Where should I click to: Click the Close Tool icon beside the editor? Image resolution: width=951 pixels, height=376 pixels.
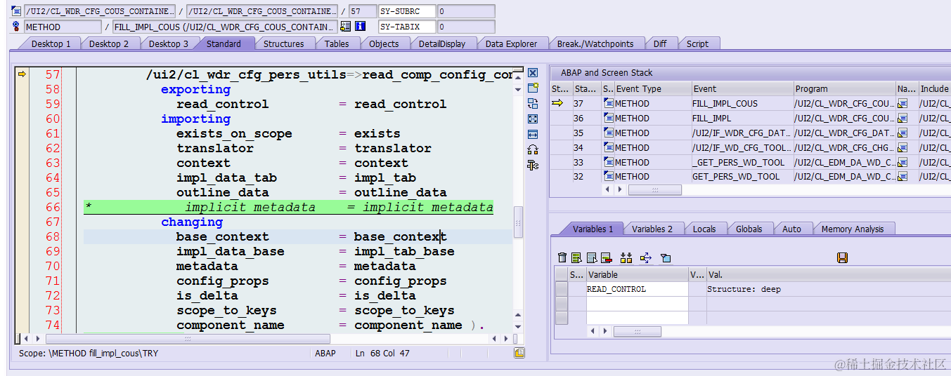(533, 73)
